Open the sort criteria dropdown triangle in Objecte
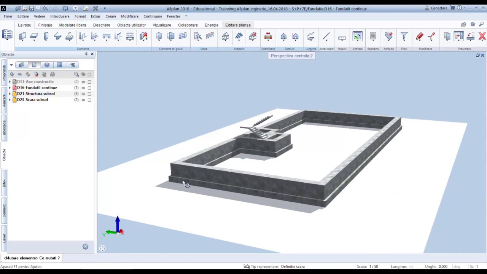487x274 pixels. tap(11, 65)
